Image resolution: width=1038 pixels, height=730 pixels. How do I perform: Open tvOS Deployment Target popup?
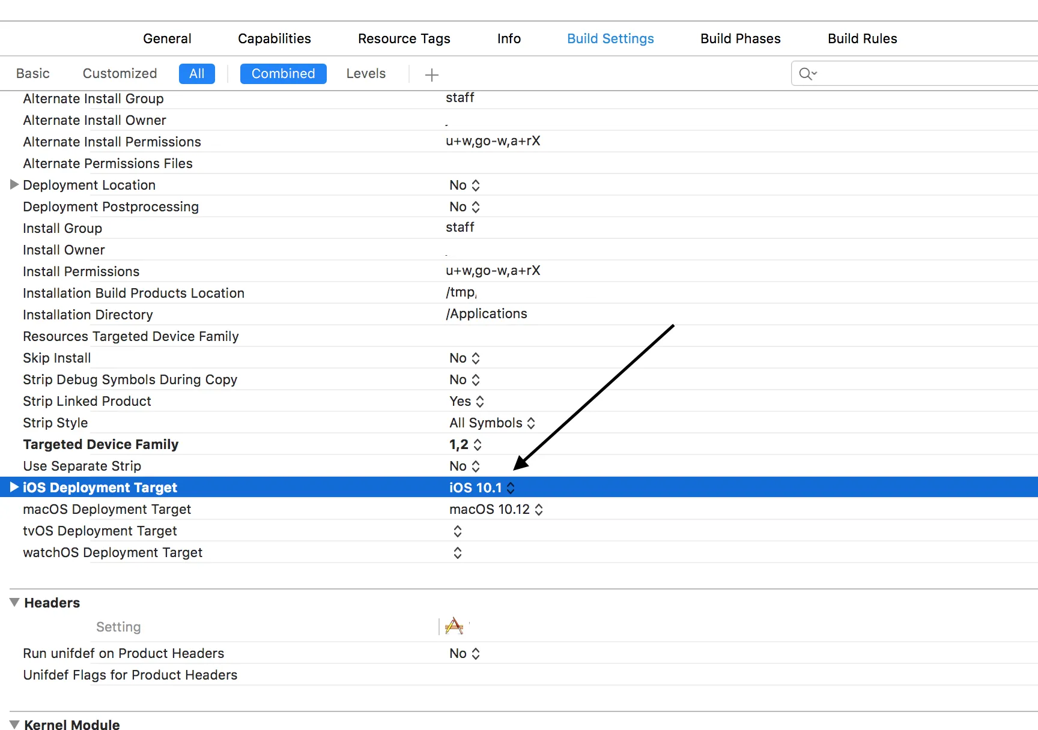coord(458,531)
